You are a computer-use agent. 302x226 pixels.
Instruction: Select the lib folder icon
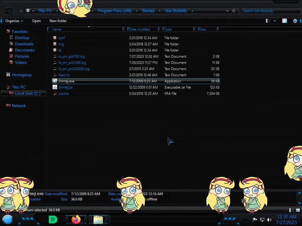55,50
